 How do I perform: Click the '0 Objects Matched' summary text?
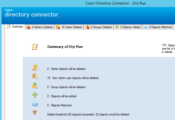[59, 105]
